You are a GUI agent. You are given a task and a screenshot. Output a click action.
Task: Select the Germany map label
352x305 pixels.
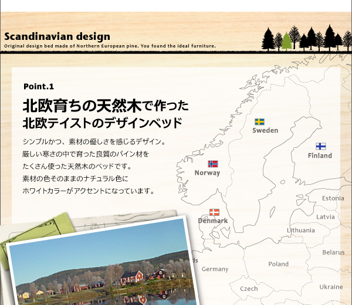(x=215, y=269)
